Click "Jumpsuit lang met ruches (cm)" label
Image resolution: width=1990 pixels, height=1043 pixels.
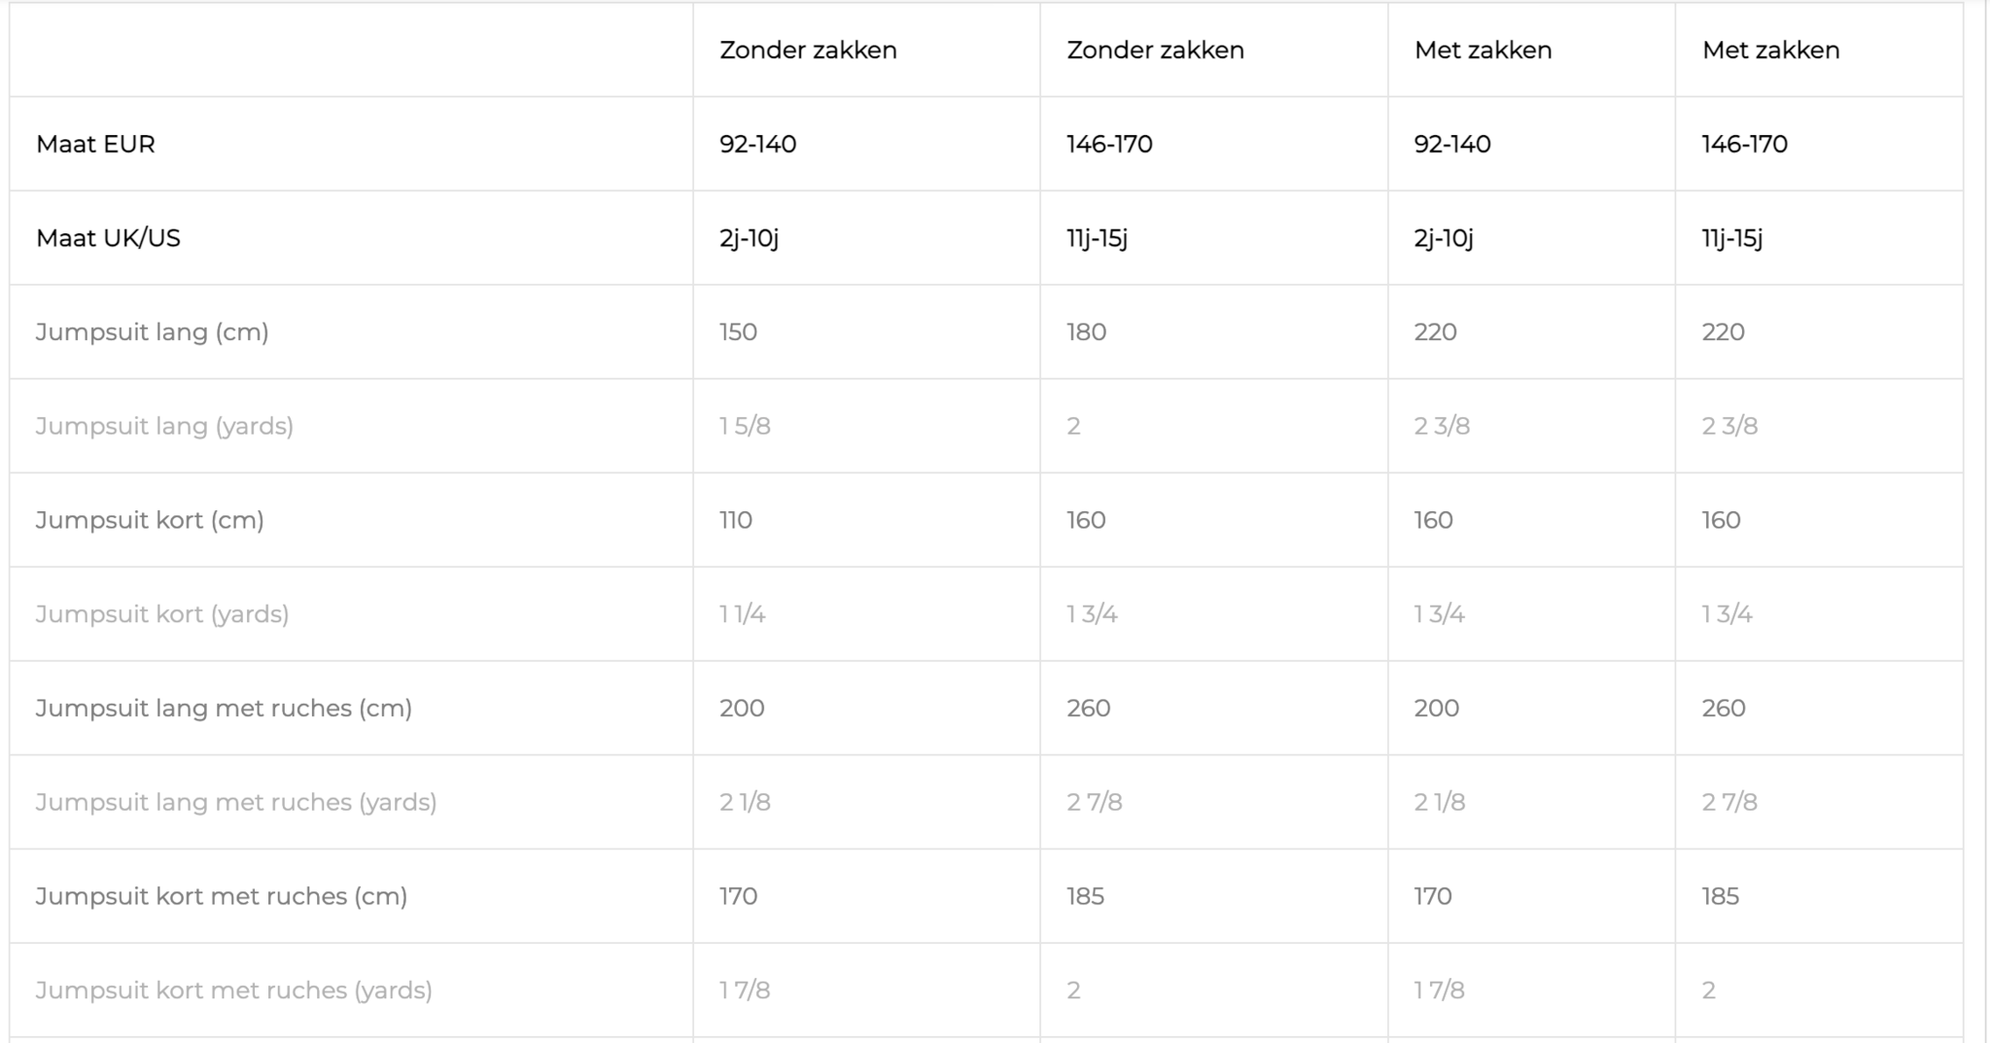pos(224,708)
